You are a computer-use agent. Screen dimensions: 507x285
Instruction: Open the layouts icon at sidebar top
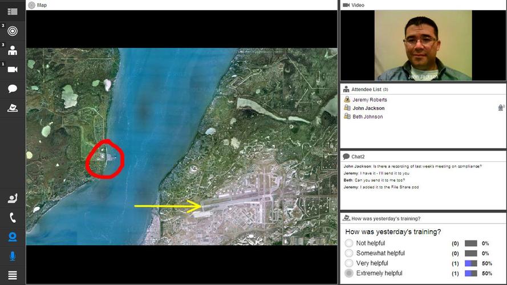(x=12, y=11)
